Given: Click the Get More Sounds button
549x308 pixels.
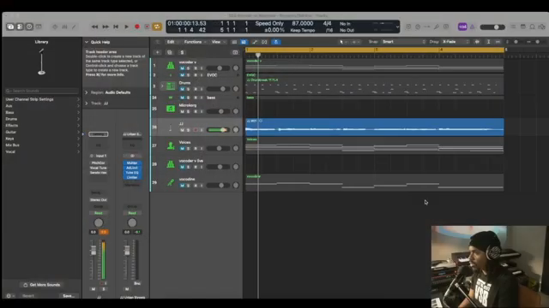Looking at the screenshot, I should click(42, 285).
